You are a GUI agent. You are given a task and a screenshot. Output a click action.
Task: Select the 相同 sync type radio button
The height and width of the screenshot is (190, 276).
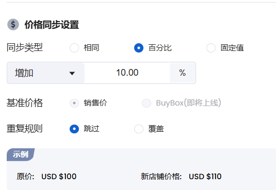click(74, 48)
